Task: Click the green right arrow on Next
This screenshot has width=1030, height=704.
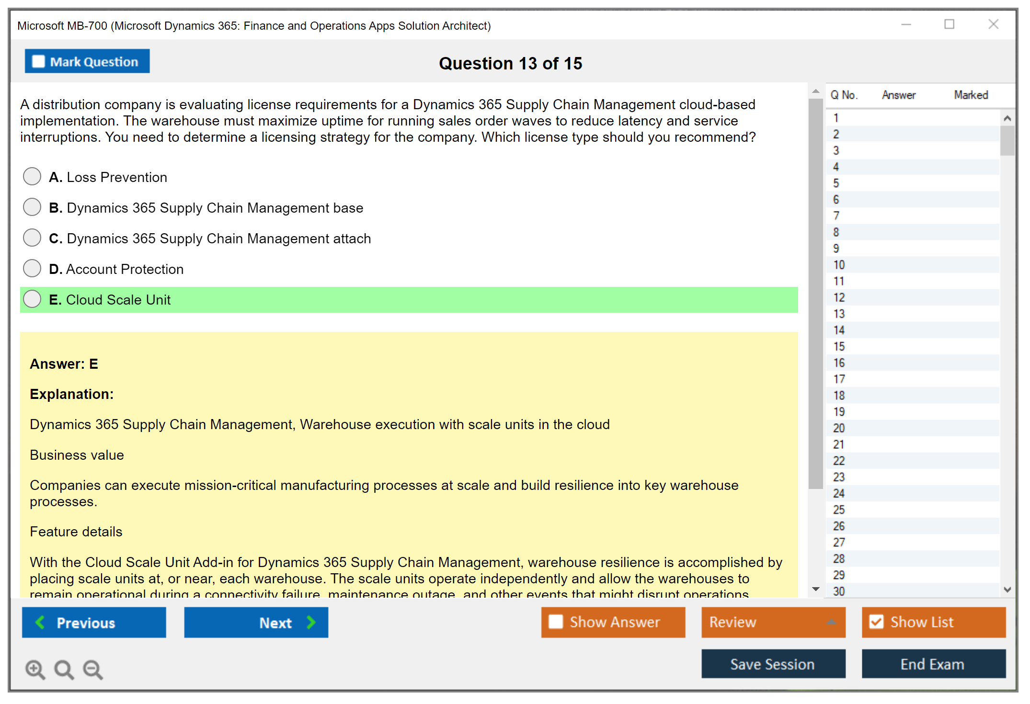Action: [x=311, y=622]
